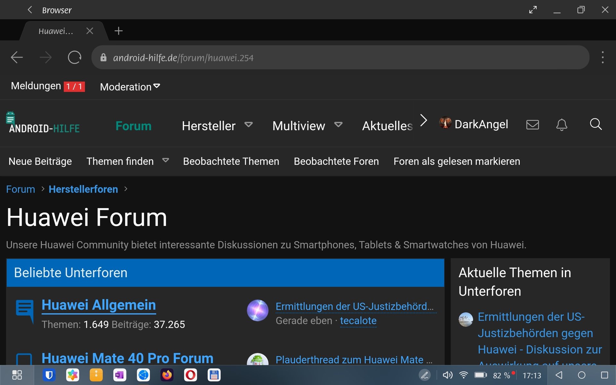The image size is (616, 385).
Task: Open the browser three-dot menu
Action: point(603,57)
